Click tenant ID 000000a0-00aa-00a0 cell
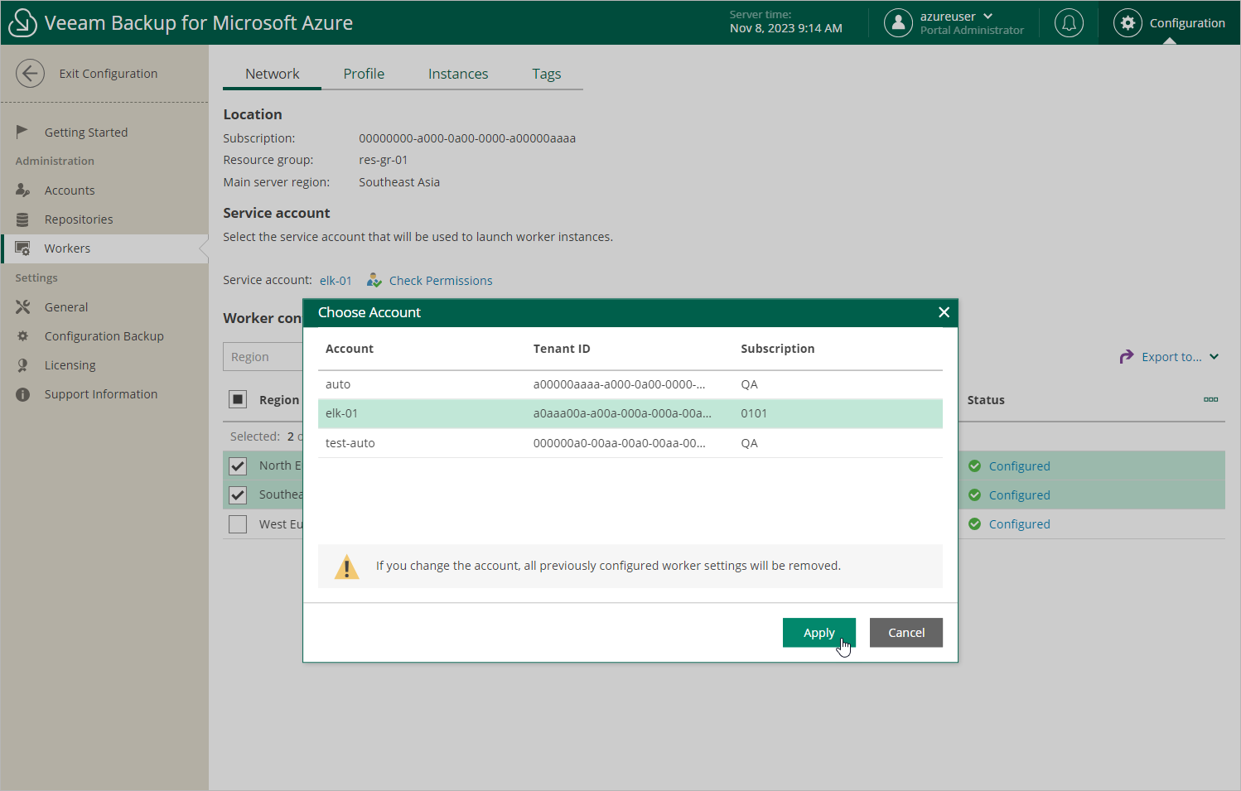Viewport: 1241px width, 791px height. click(x=619, y=443)
